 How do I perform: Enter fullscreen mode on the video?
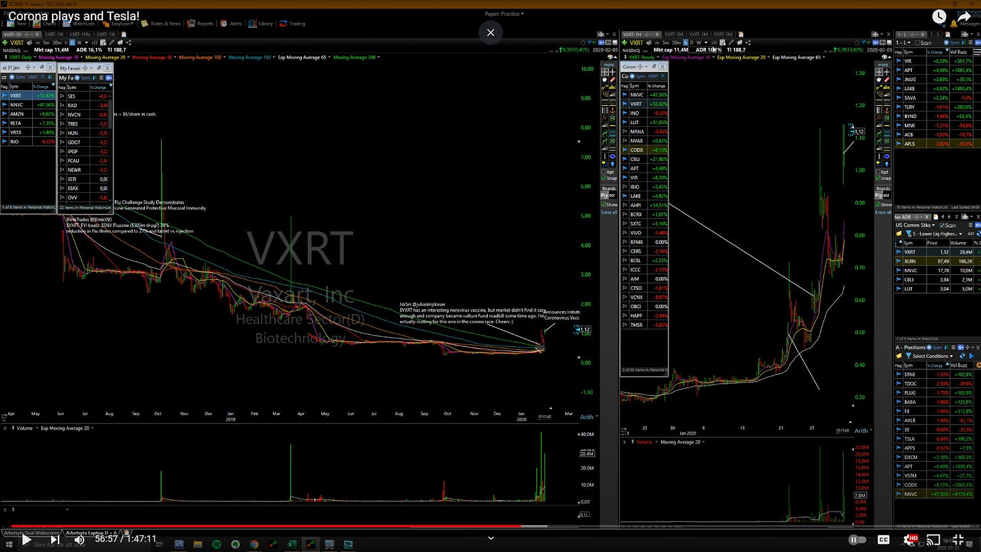(x=959, y=539)
